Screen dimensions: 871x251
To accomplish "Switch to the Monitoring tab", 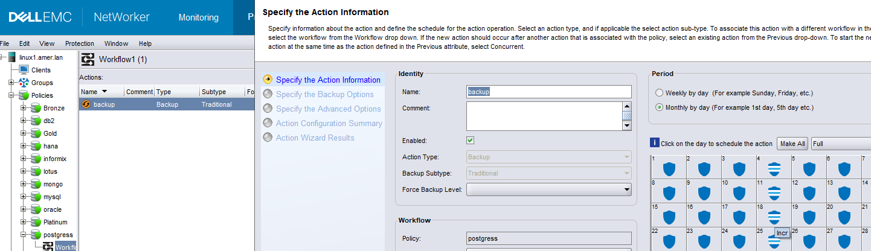I will pos(199,17).
